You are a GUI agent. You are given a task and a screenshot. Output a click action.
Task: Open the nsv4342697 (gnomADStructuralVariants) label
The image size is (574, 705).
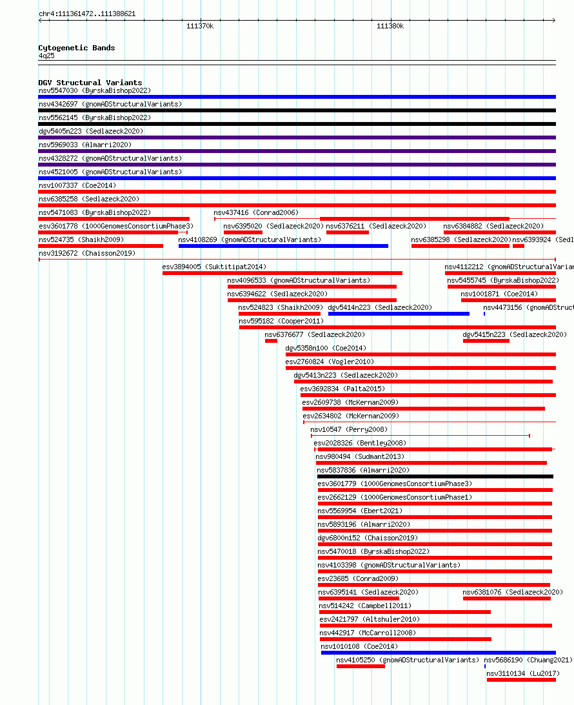click(110, 105)
